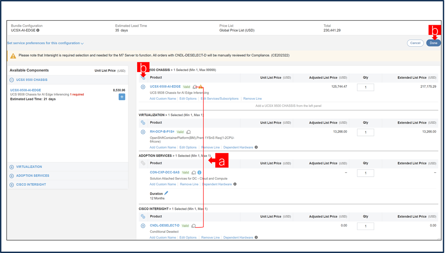The image size is (446, 253).
Task: Click the Total value 230,441.29
Action: (x=332, y=30)
